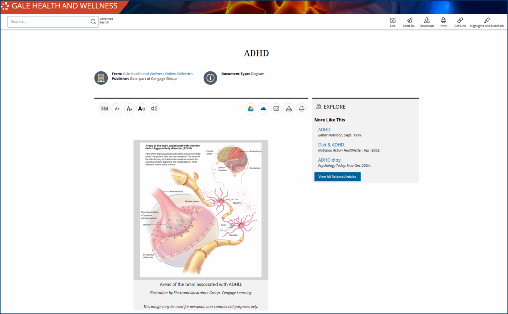The width and height of the screenshot is (508, 314).
Task: Open the Send To menu
Action: 409,21
